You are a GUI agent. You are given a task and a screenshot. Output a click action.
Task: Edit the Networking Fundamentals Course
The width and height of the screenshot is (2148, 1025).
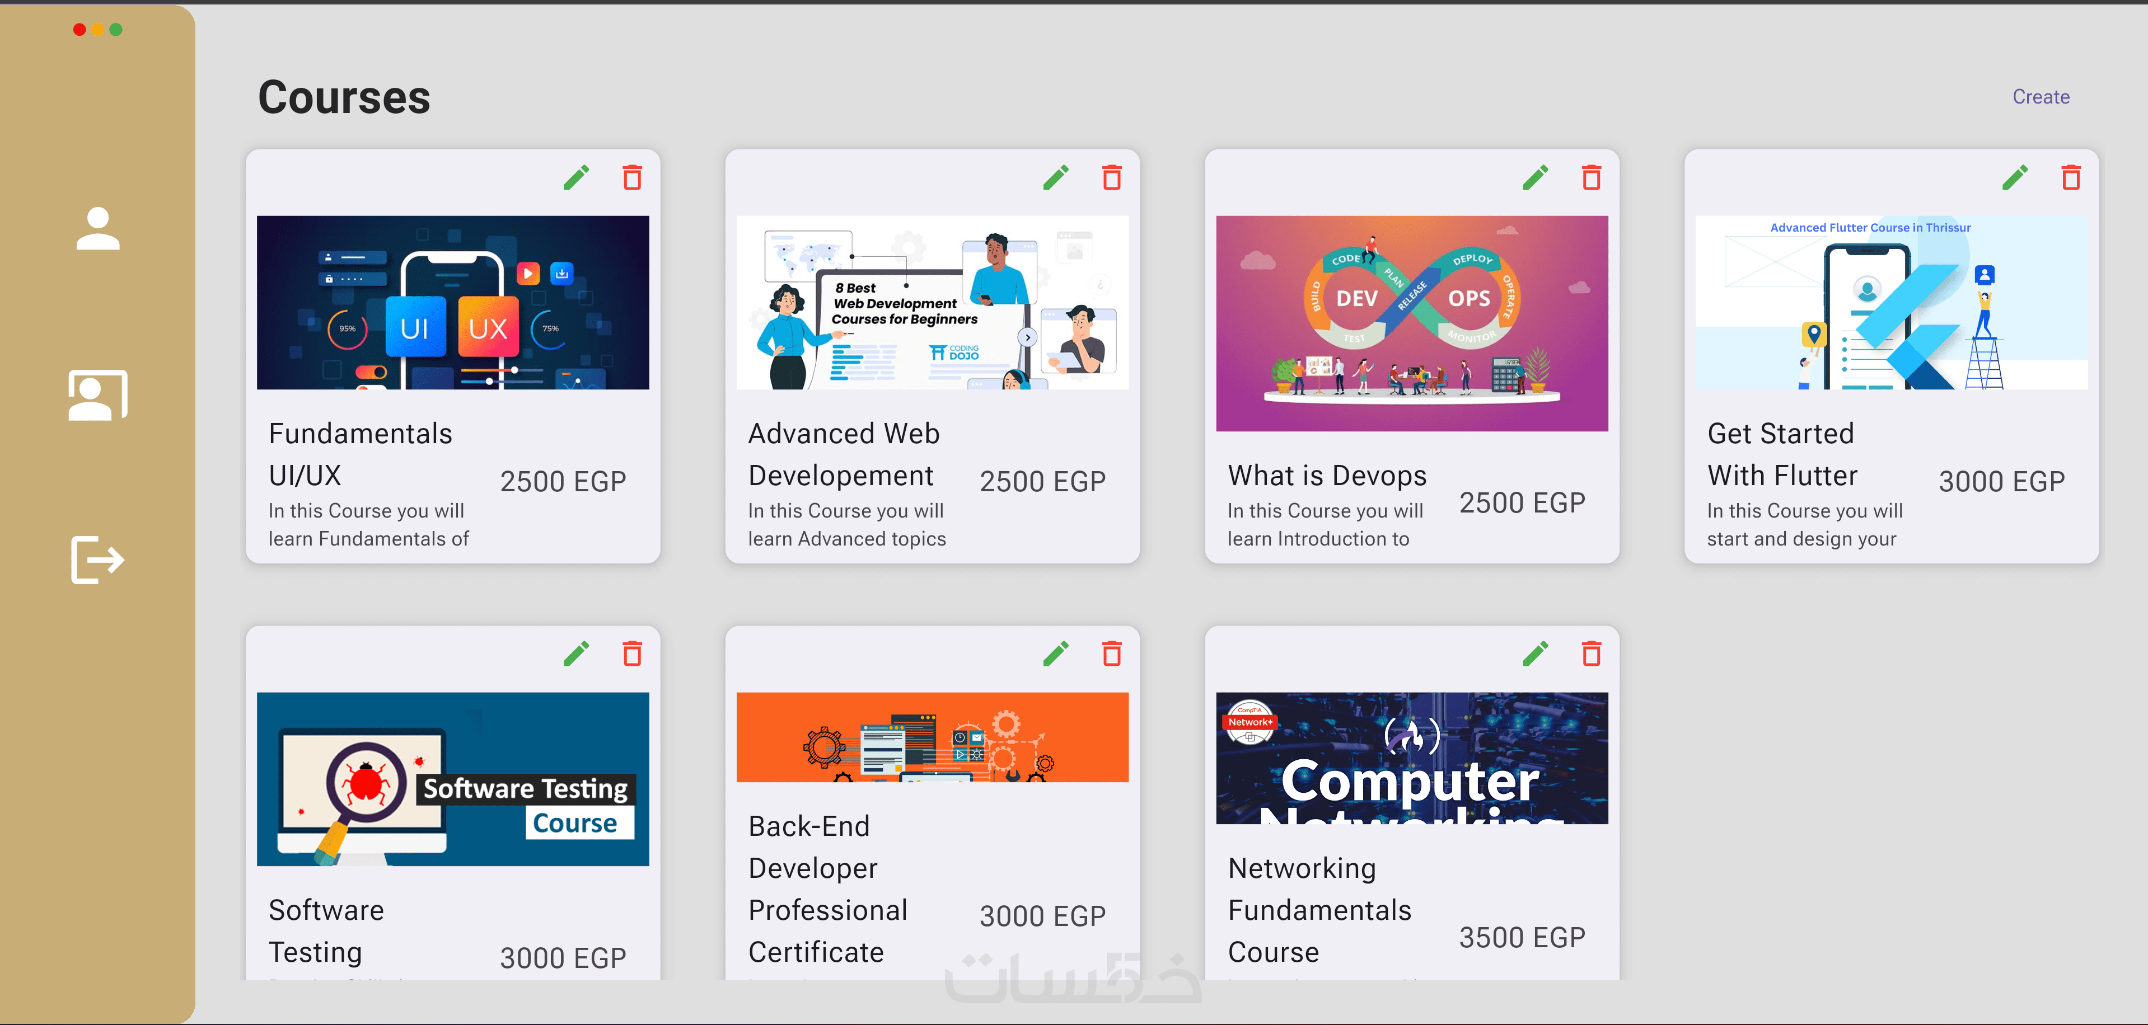[1535, 654]
